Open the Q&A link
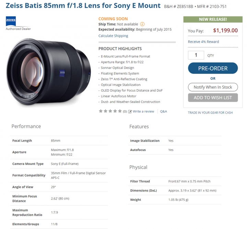 pyautogui.click(x=164, y=111)
